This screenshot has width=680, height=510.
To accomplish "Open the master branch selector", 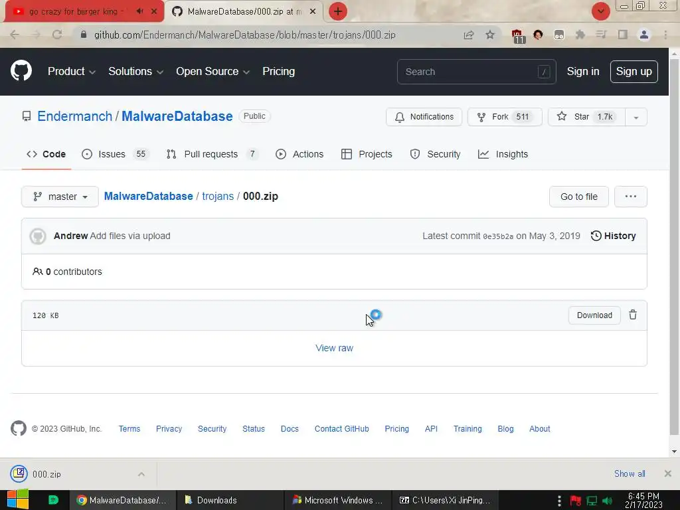I will pyautogui.click(x=60, y=197).
